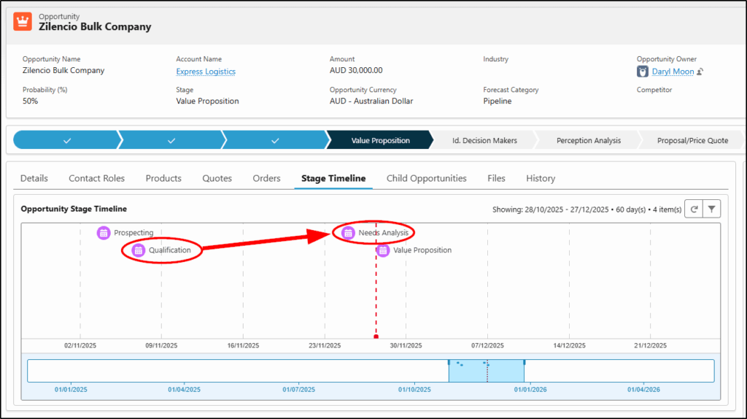Screen dimensions: 747x419
Task: Open the timeline filter options
Action: pyautogui.click(x=712, y=209)
